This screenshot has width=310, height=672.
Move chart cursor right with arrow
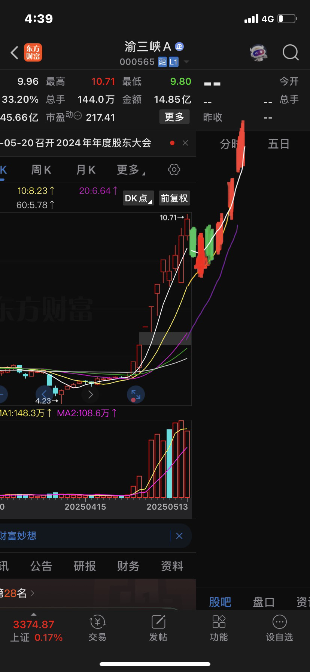pyautogui.click(x=91, y=394)
